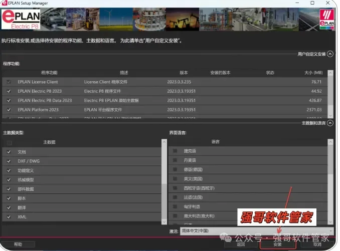Enable 意大利语(意大利) interface language
Image resolution: width=340 pixels, height=251 pixels.
pos(175,216)
